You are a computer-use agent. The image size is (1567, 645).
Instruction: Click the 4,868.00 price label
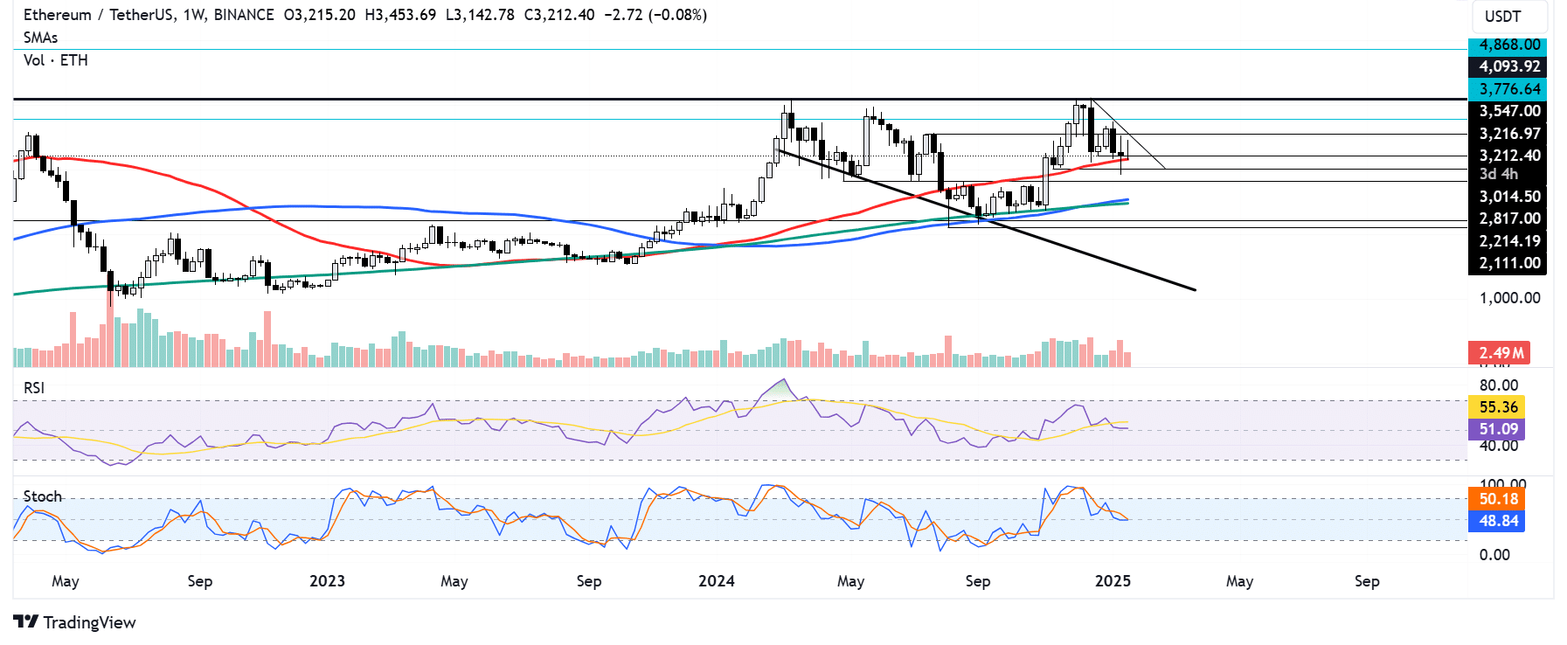tap(1508, 45)
